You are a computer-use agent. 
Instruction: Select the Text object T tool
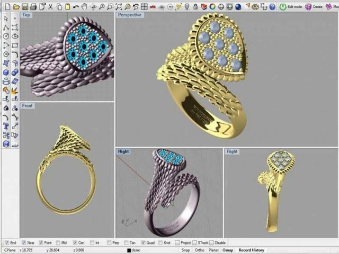click(x=6, y=126)
